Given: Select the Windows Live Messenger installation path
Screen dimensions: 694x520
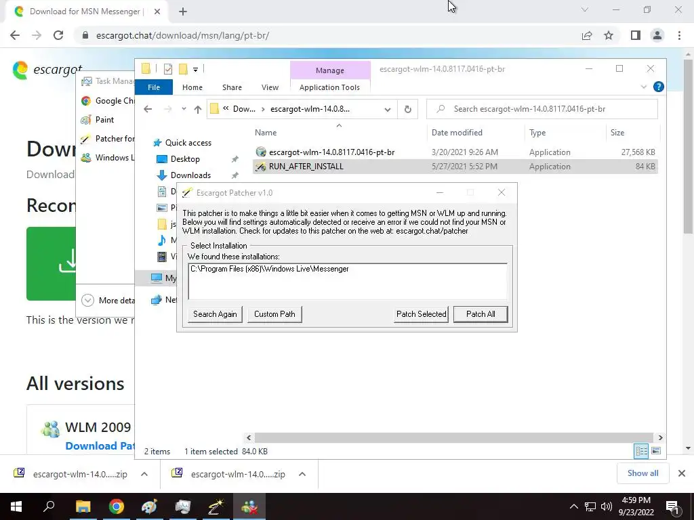Looking at the screenshot, I should pyautogui.click(x=269, y=269).
